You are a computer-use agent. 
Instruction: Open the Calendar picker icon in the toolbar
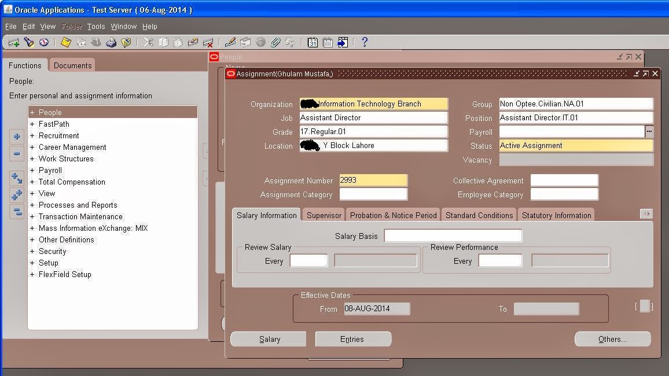tap(311, 42)
